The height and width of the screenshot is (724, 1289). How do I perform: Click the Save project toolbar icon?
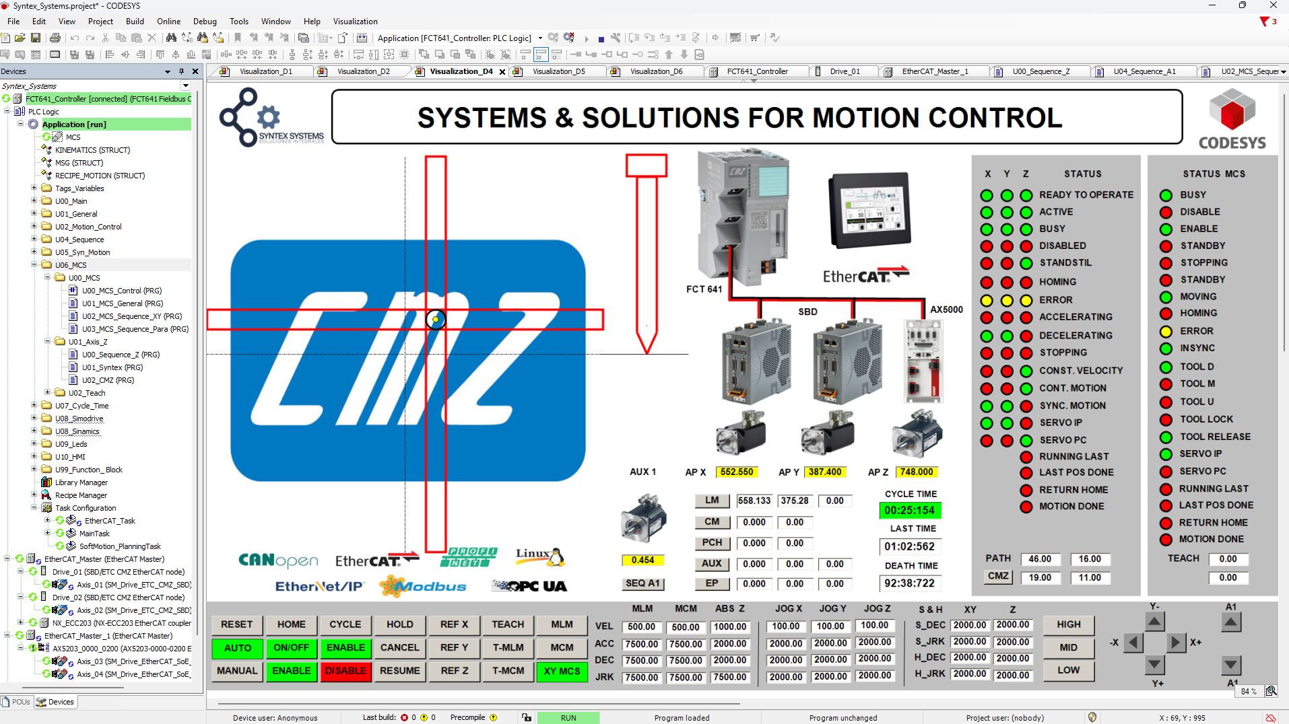coord(36,38)
